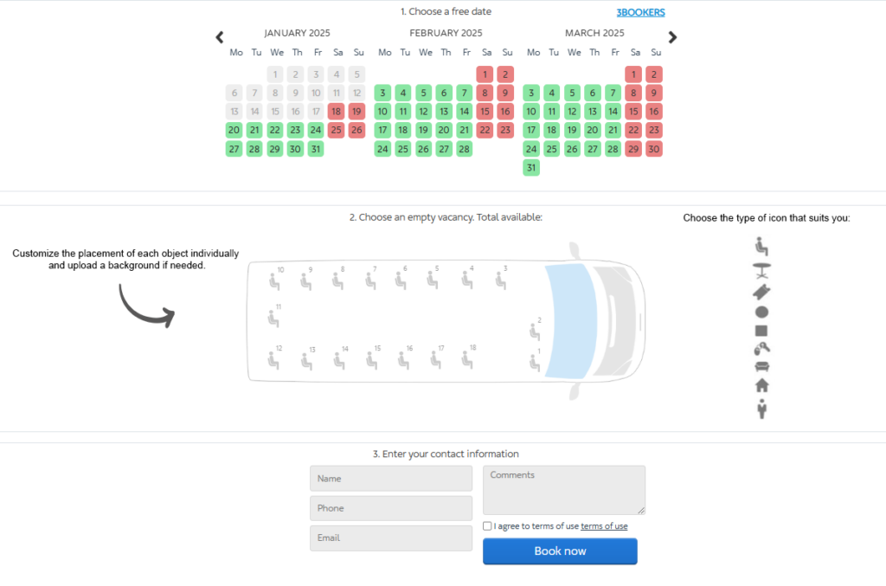Viewport: 886px width, 586px height.
Task: Focus the Email input field
Action: pyautogui.click(x=391, y=538)
